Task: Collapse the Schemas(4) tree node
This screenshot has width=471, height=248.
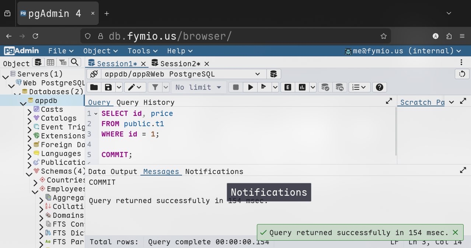Action: tap(29, 172)
